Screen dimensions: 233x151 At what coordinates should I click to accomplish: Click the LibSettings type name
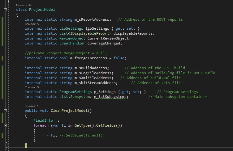click(x=71, y=28)
